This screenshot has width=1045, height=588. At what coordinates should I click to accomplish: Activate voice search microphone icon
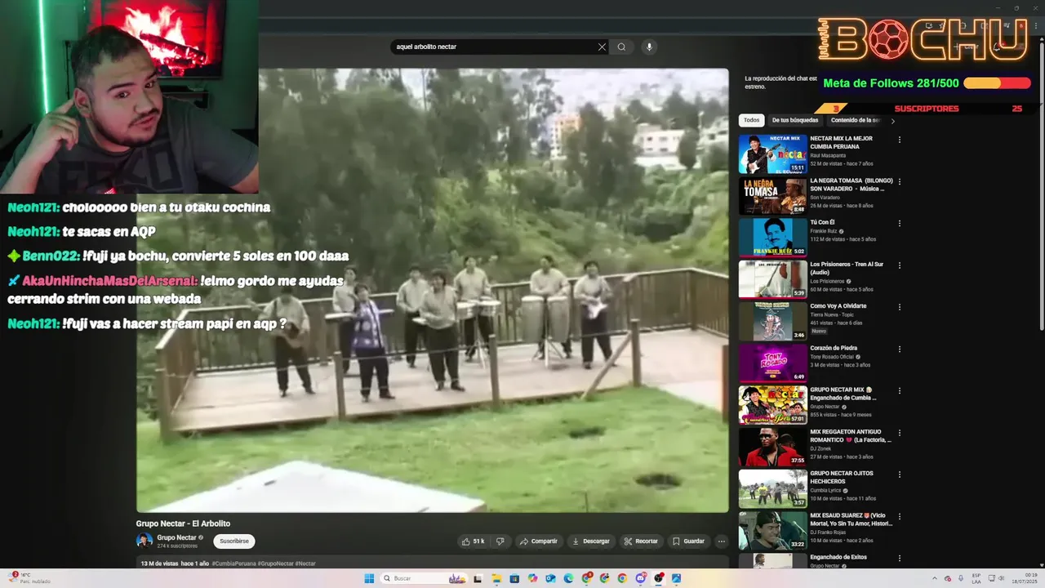[649, 47]
